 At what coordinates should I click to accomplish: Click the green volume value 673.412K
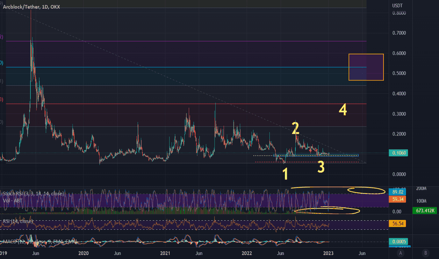click(x=425, y=210)
